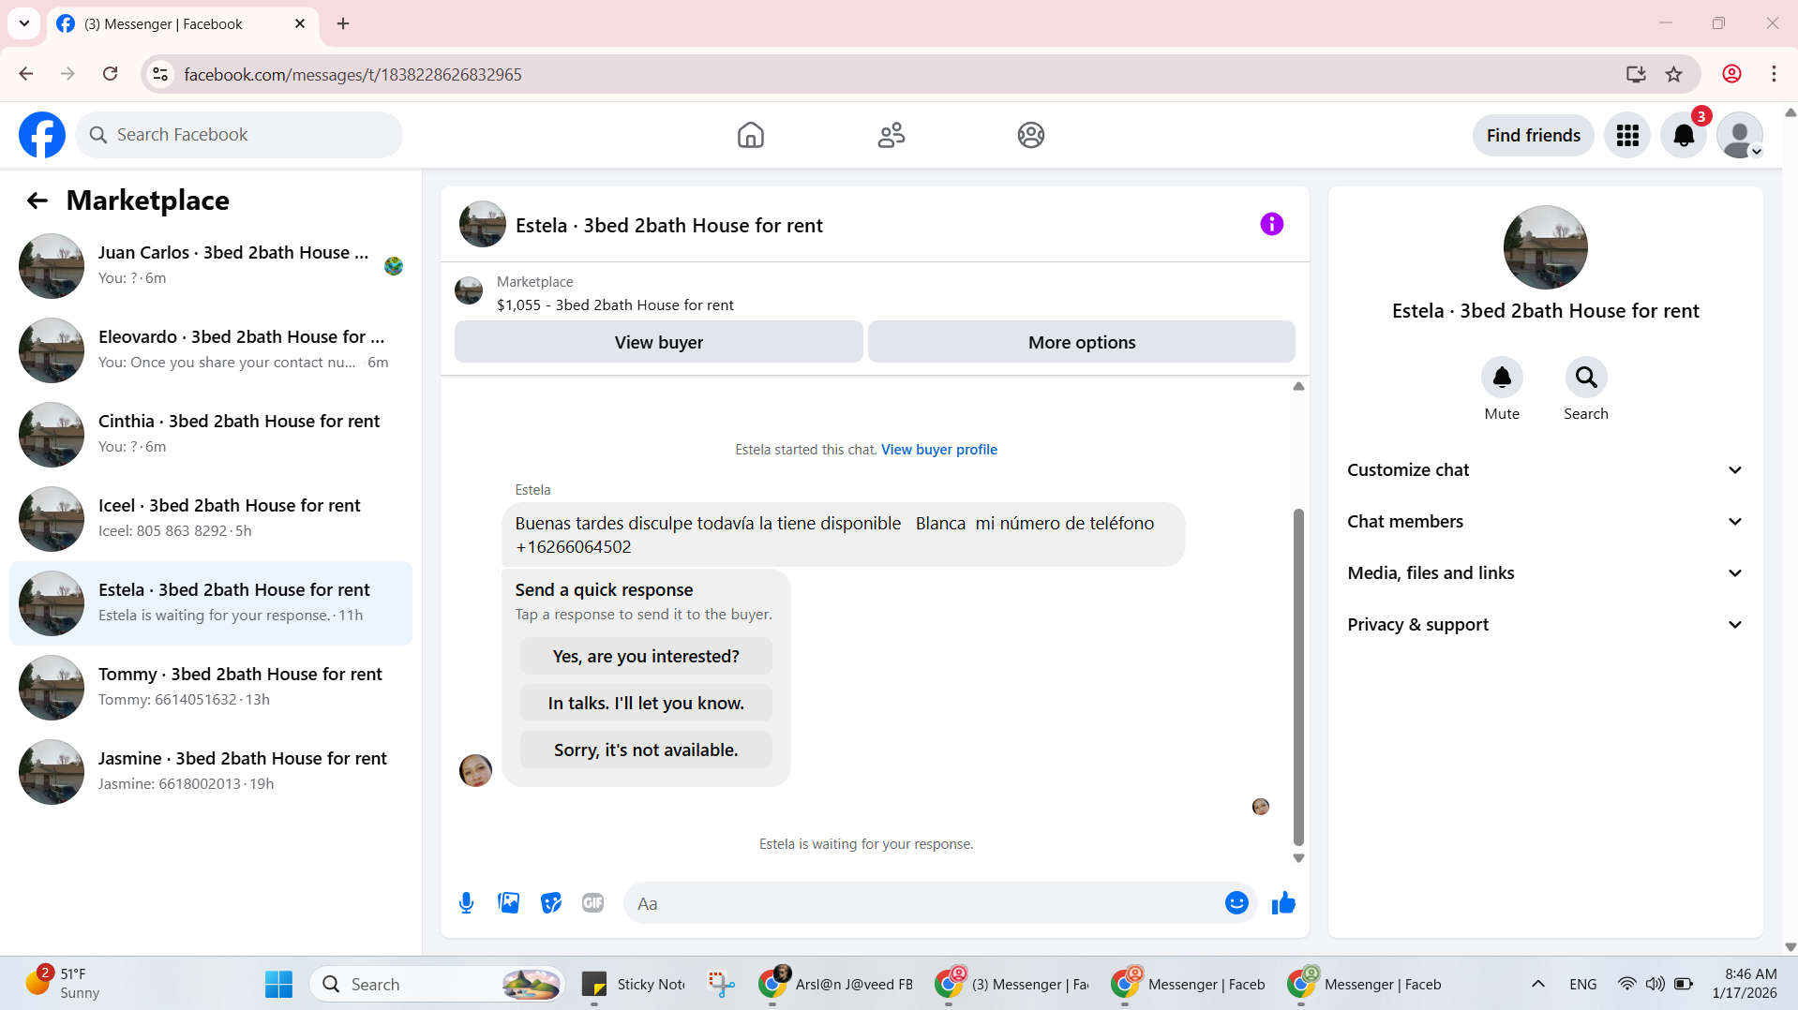Image resolution: width=1798 pixels, height=1010 pixels.
Task: Open Tommy conversation
Action: pos(211,688)
